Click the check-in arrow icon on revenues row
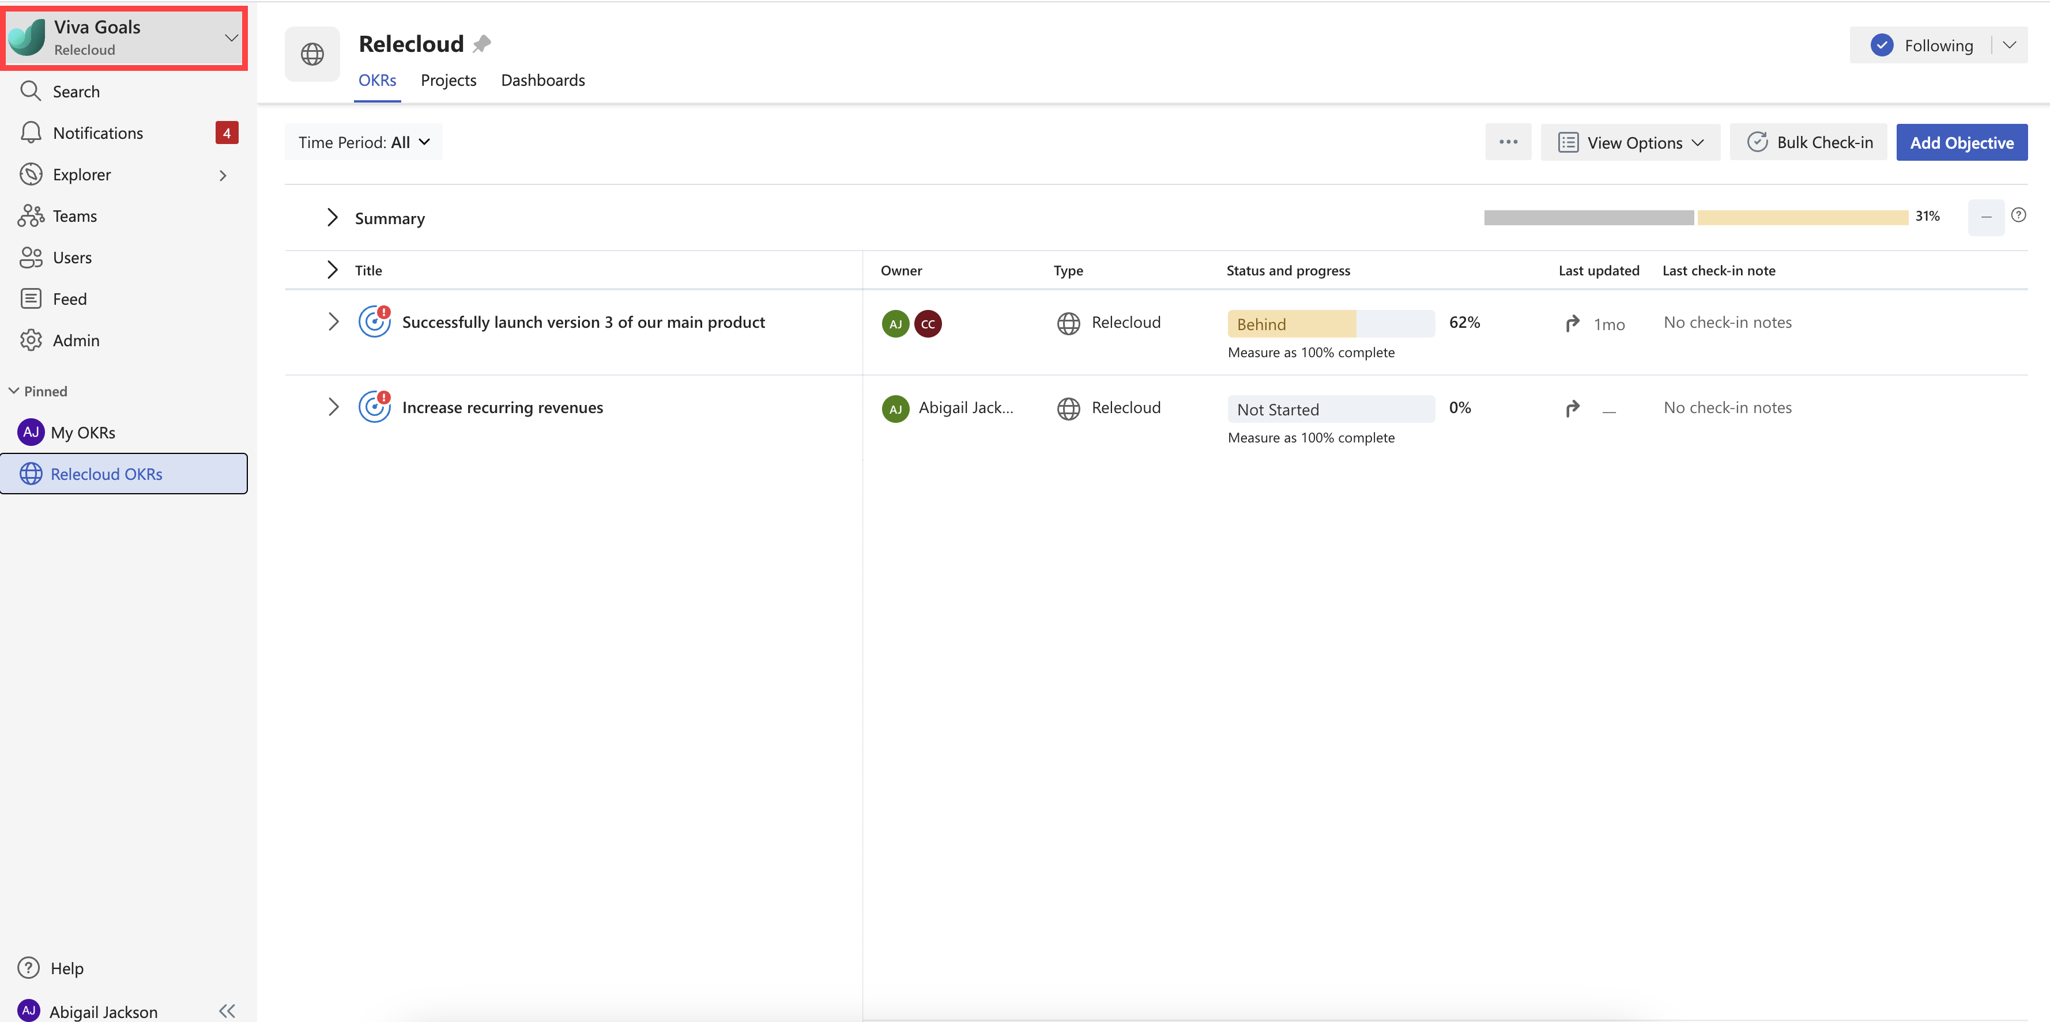 (x=1572, y=409)
